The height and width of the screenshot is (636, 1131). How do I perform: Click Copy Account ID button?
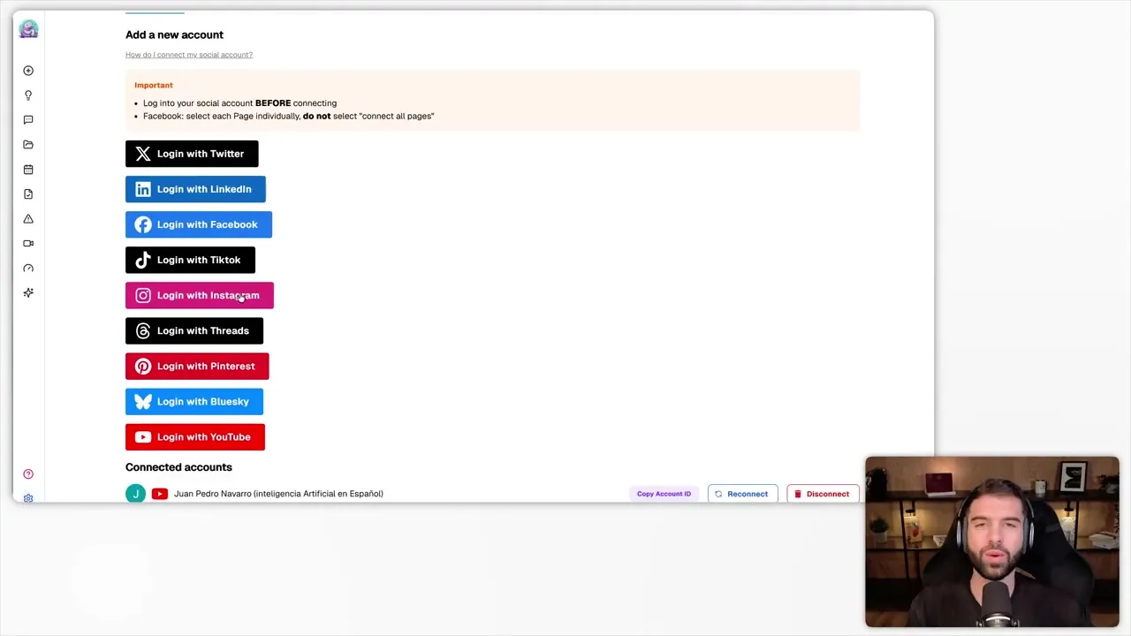tap(664, 494)
